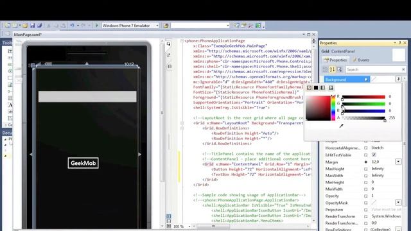Select the Image brush icon
The height and width of the screenshot is (231, 411).
click(331, 88)
